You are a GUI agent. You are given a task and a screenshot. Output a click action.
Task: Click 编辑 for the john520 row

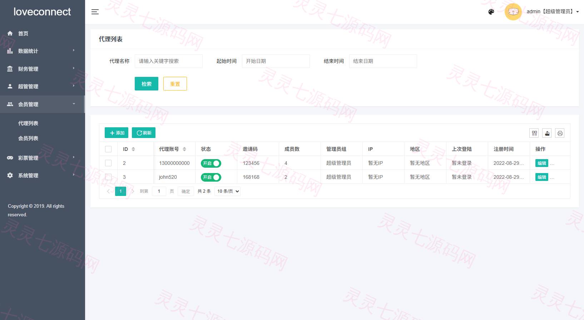tap(542, 177)
